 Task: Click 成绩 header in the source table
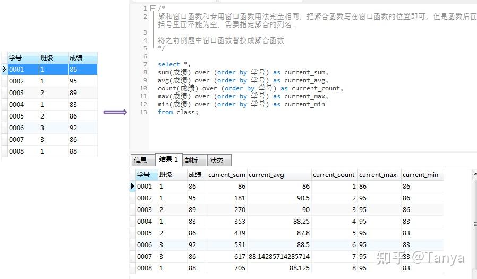click(82, 58)
